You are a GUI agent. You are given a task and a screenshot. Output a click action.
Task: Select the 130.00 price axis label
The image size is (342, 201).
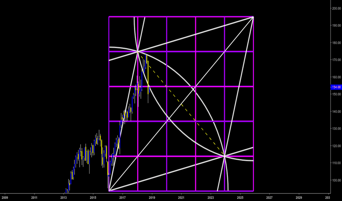coord(336,129)
